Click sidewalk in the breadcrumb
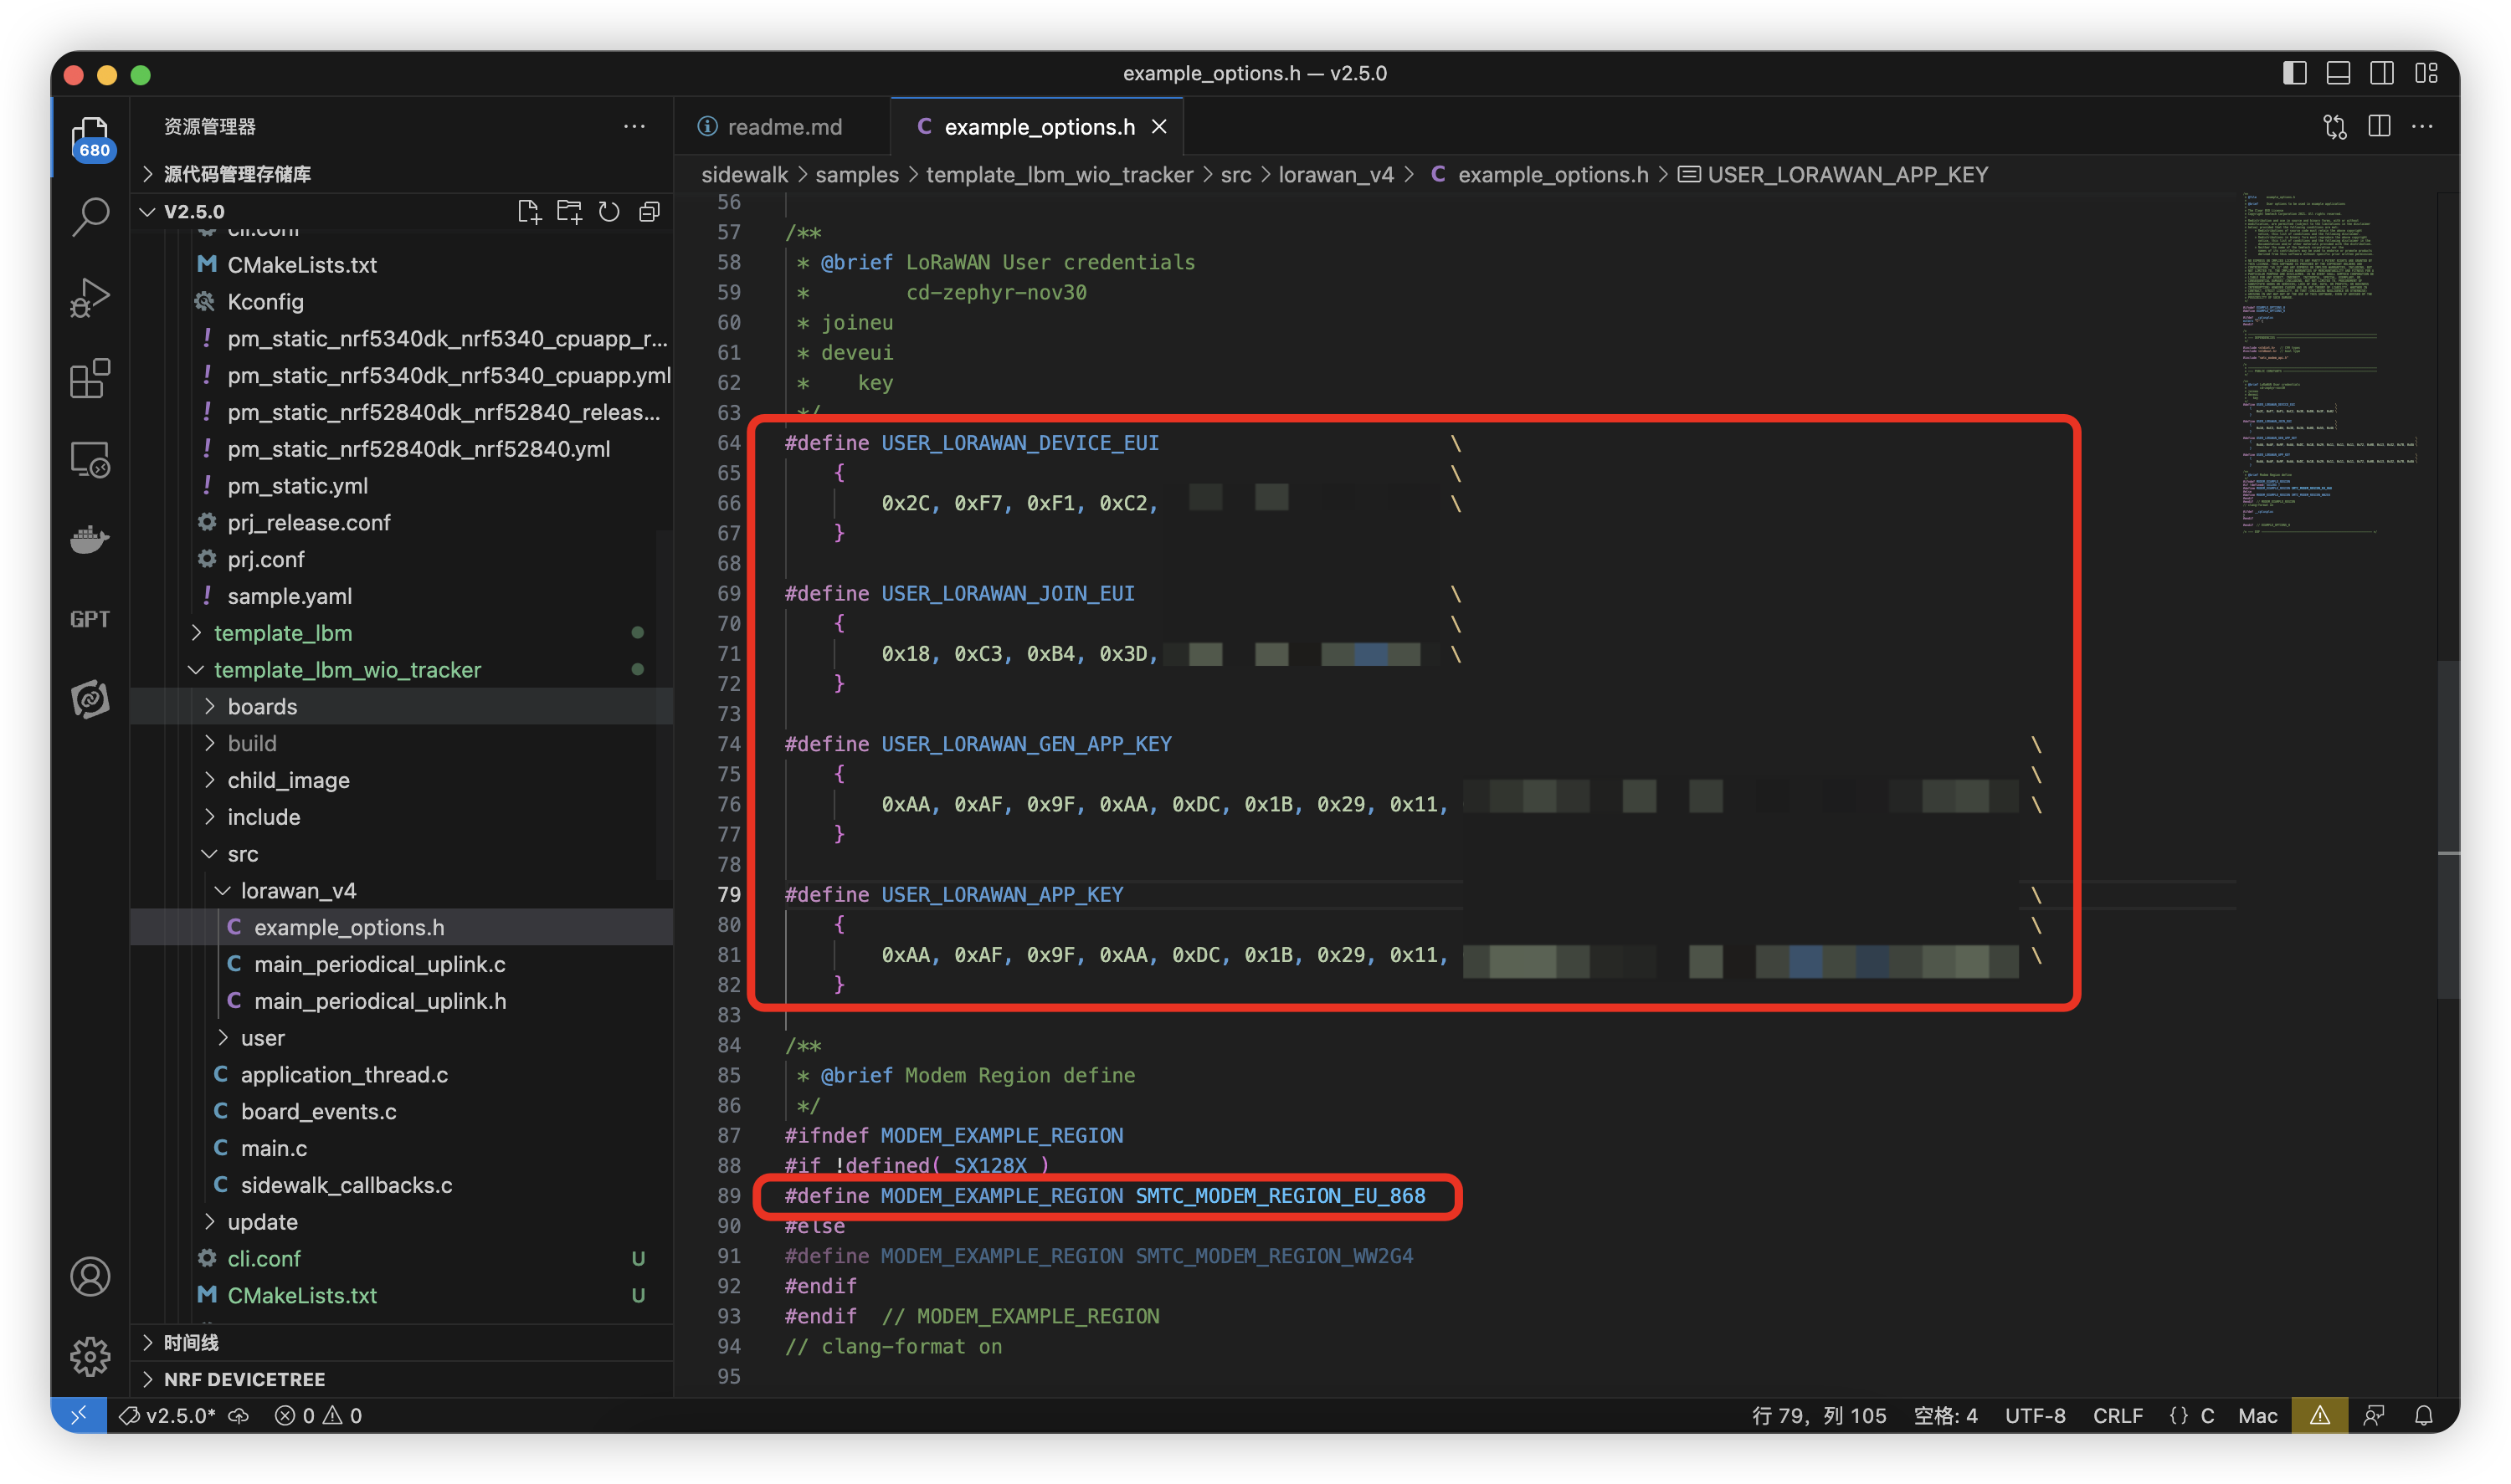The image size is (2511, 1484). [x=744, y=175]
